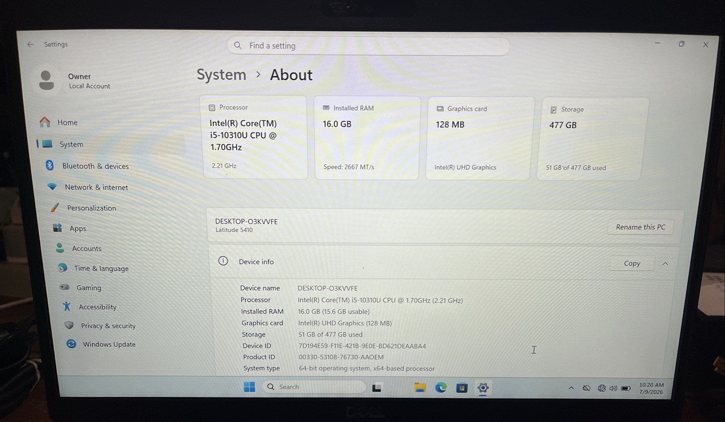Click the Product ID value 00330-53108-76730-AAOEM
This screenshot has width=725, height=422.
click(341, 357)
